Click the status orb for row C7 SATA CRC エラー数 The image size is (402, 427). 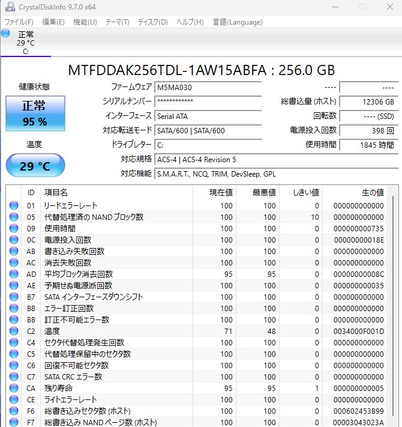(x=14, y=377)
